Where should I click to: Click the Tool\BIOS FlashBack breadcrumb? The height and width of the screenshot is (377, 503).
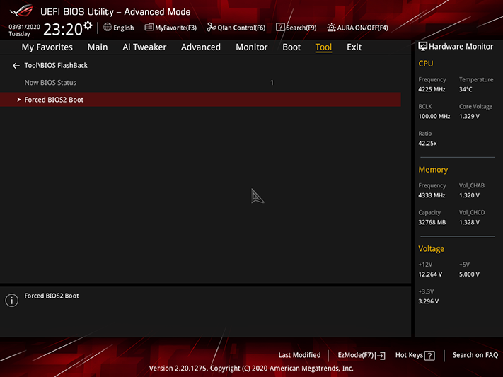tap(56, 66)
